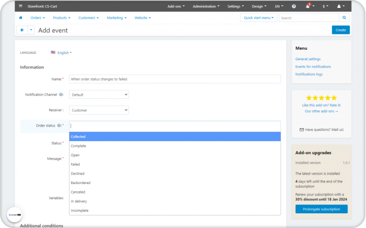Select Incomplete order status option
366x228 pixels.
click(175, 211)
